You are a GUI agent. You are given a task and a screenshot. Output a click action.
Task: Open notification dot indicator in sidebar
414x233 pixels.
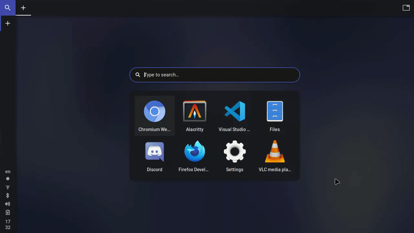click(8, 179)
